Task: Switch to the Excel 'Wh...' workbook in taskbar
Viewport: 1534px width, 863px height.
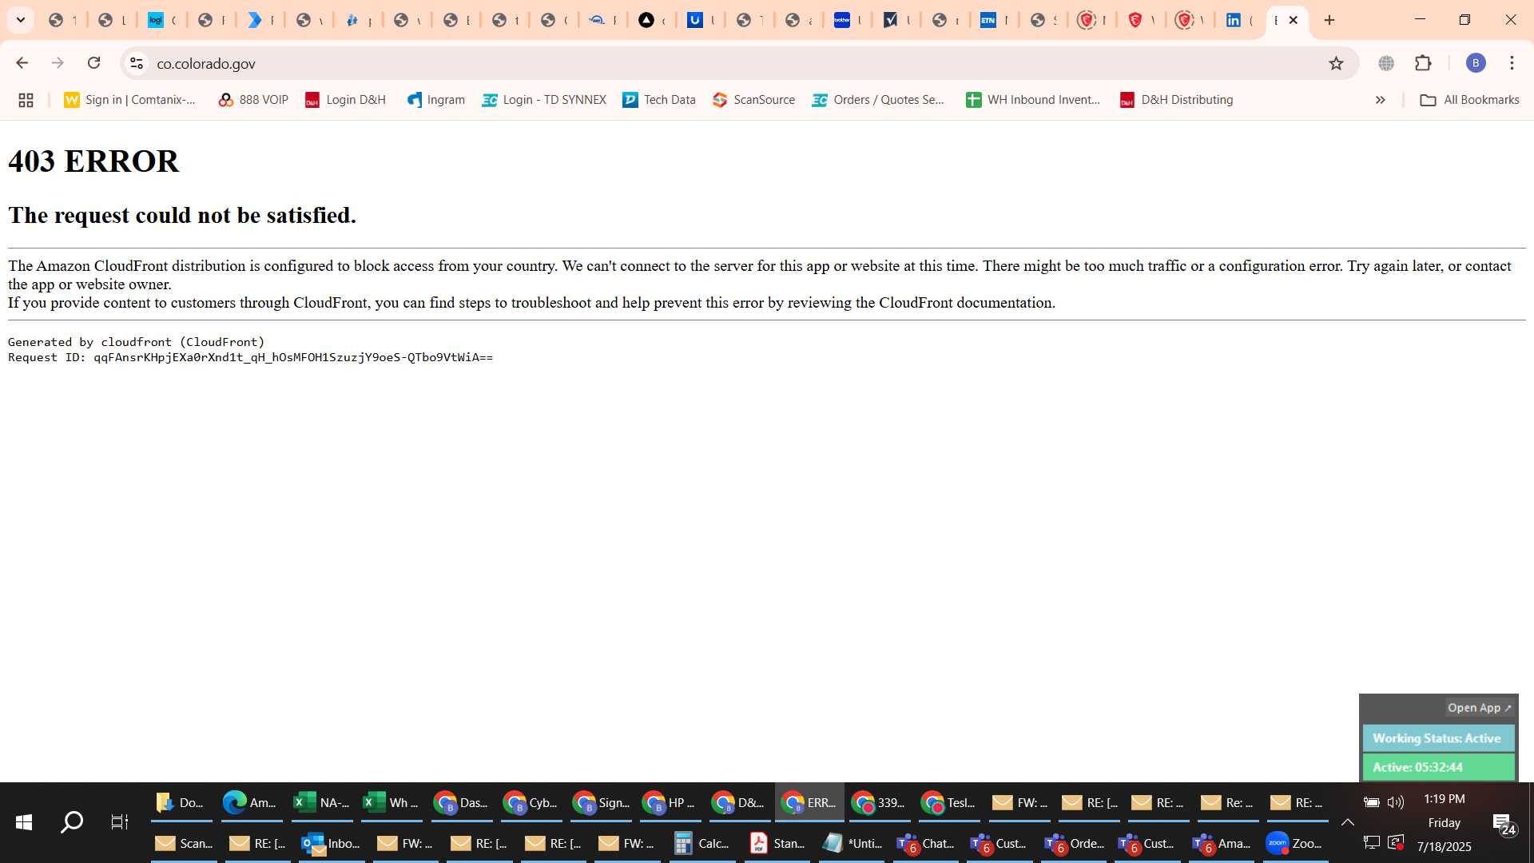Action: [390, 802]
